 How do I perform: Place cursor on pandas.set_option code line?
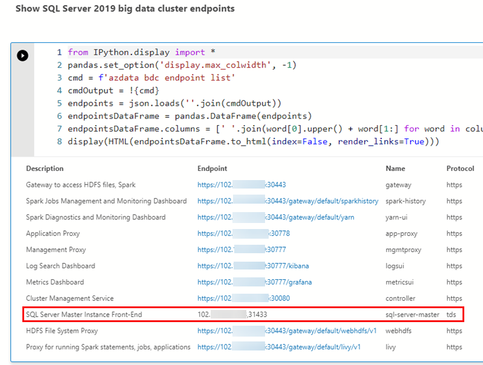click(182, 65)
